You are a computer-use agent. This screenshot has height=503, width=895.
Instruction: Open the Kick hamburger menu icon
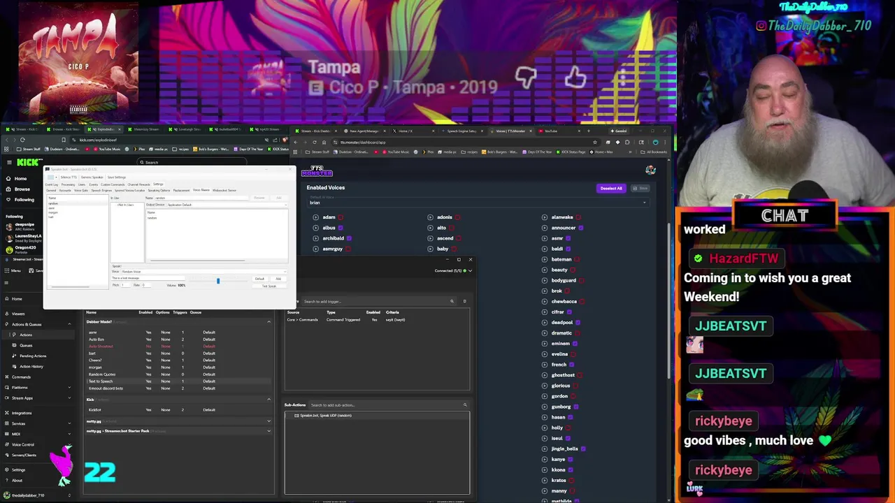[x=9, y=162]
